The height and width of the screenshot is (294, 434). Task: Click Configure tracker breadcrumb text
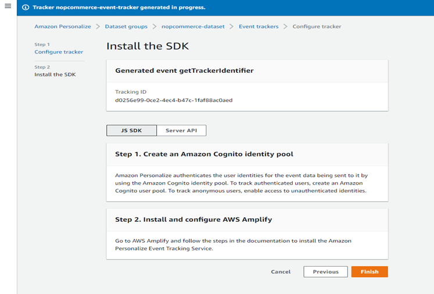tap(317, 27)
